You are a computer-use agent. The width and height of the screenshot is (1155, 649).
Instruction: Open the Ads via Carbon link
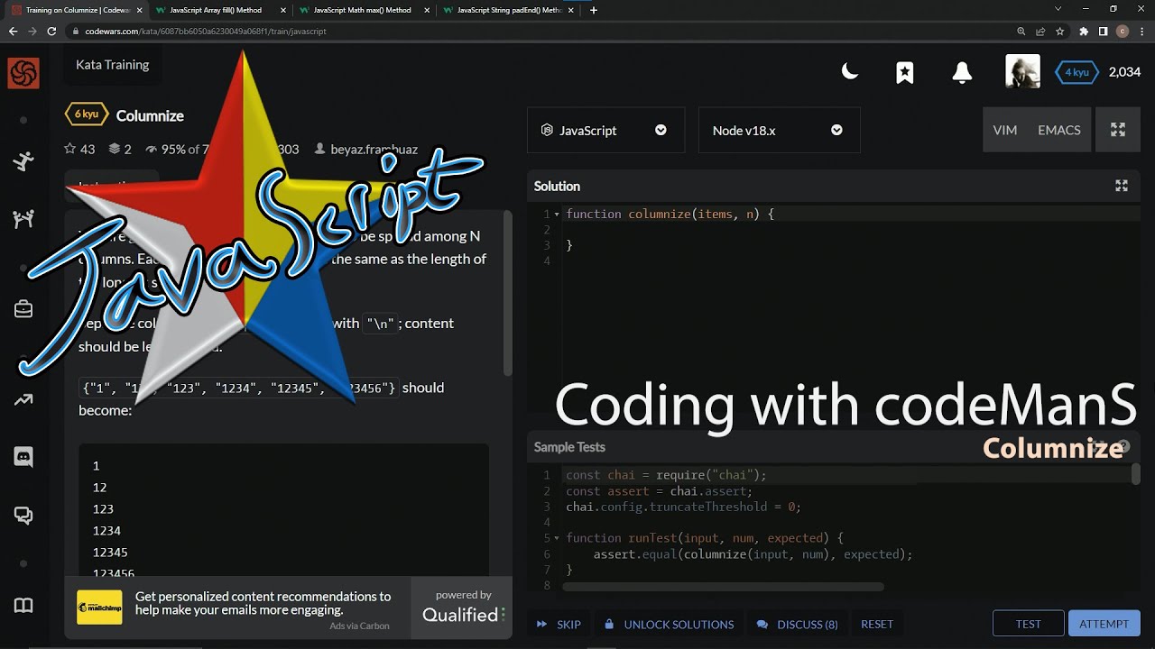pos(359,626)
